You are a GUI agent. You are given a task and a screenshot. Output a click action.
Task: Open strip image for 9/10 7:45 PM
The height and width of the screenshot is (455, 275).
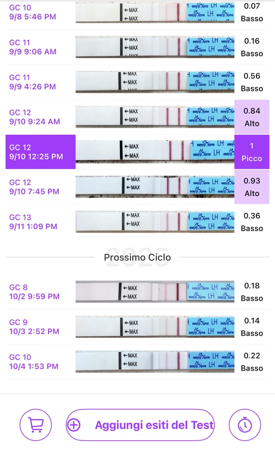(155, 186)
